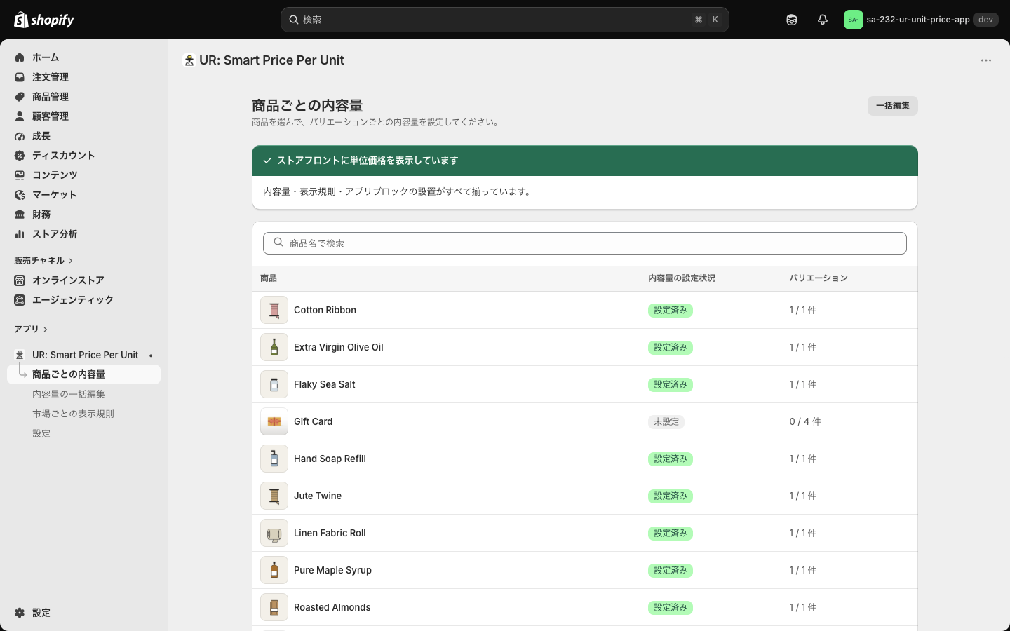Click the Home icon in sidebar

click(20, 57)
